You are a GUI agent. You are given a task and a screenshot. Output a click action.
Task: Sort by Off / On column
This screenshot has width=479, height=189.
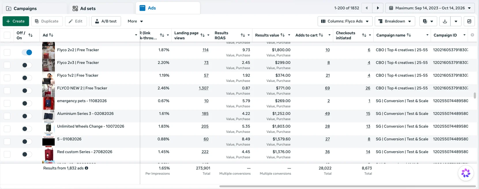(x=31, y=35)
